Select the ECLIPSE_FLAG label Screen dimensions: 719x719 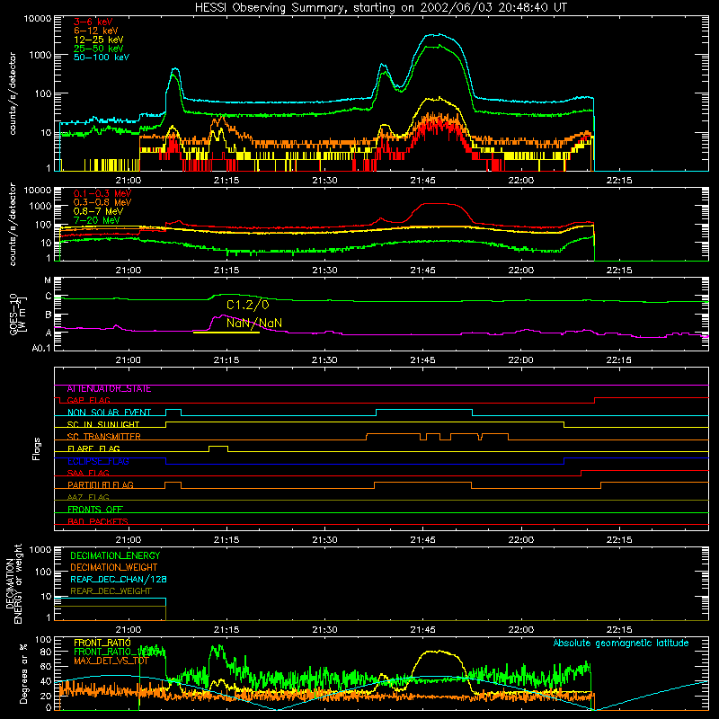coord(98,461)
